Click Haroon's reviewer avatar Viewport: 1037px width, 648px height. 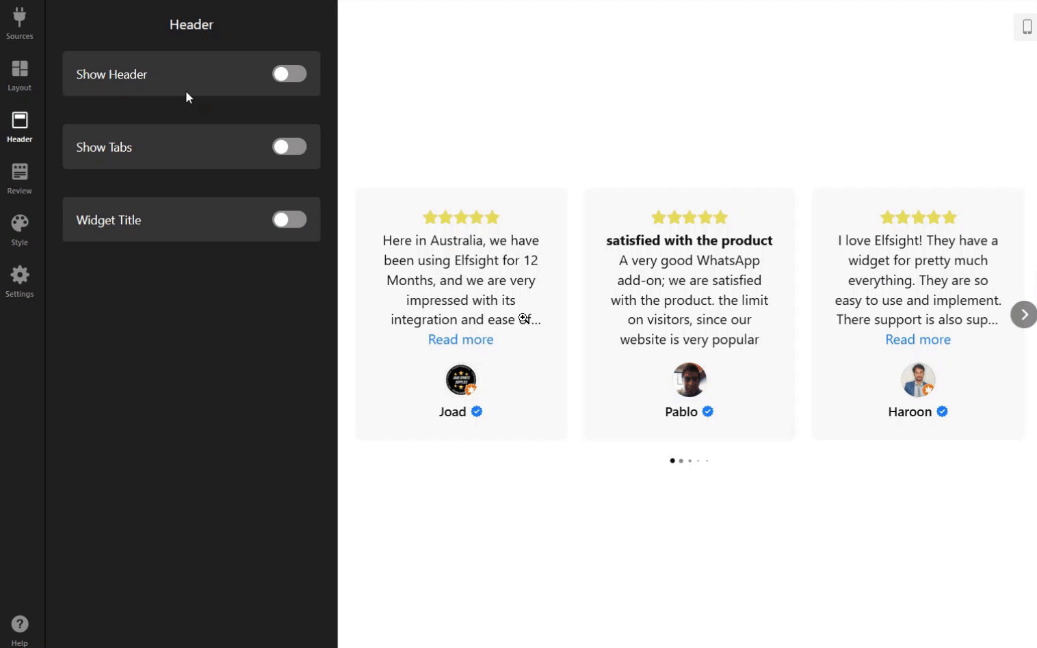click(x=917, y=380)
